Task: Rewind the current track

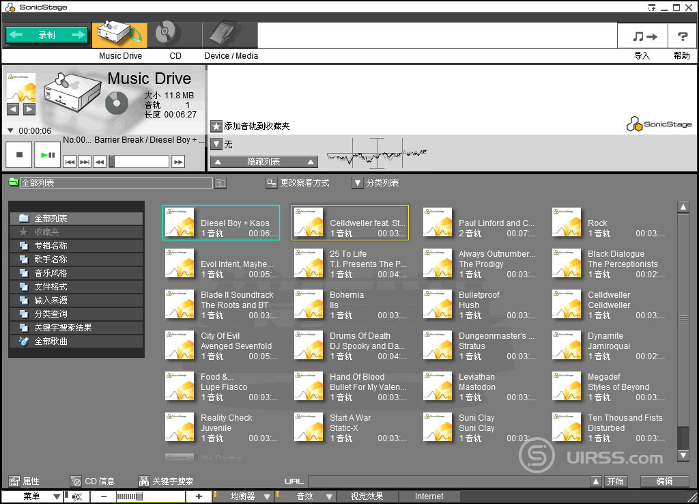Action: pyautogui.click(x=100, y=162)
